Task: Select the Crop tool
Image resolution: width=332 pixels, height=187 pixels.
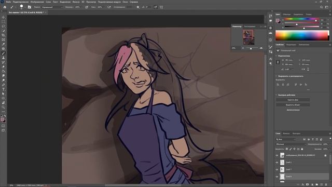Action: coord(3,35)
